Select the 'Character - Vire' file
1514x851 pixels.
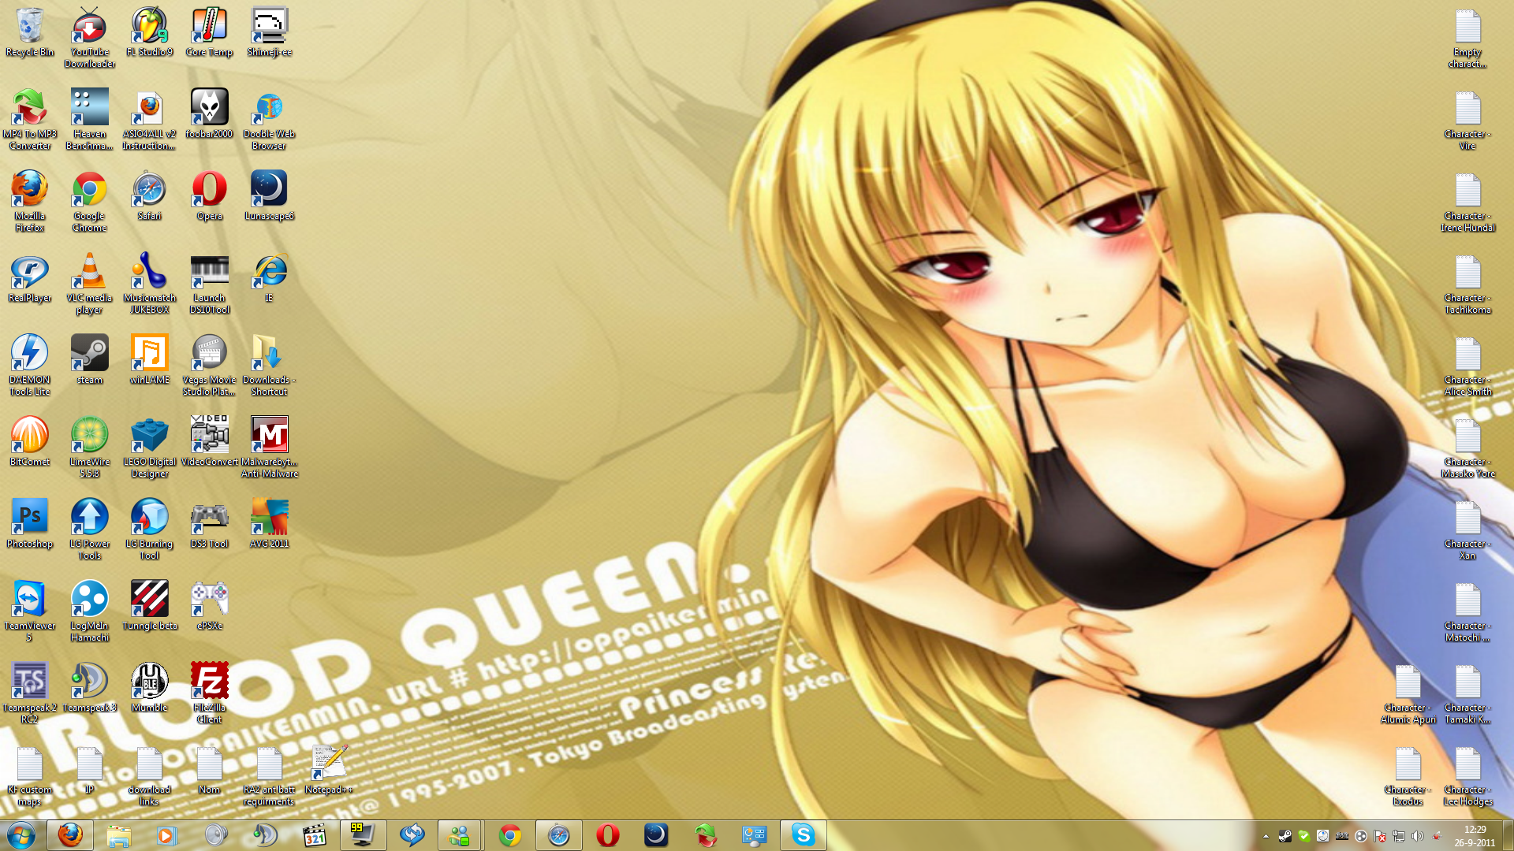1468,120
